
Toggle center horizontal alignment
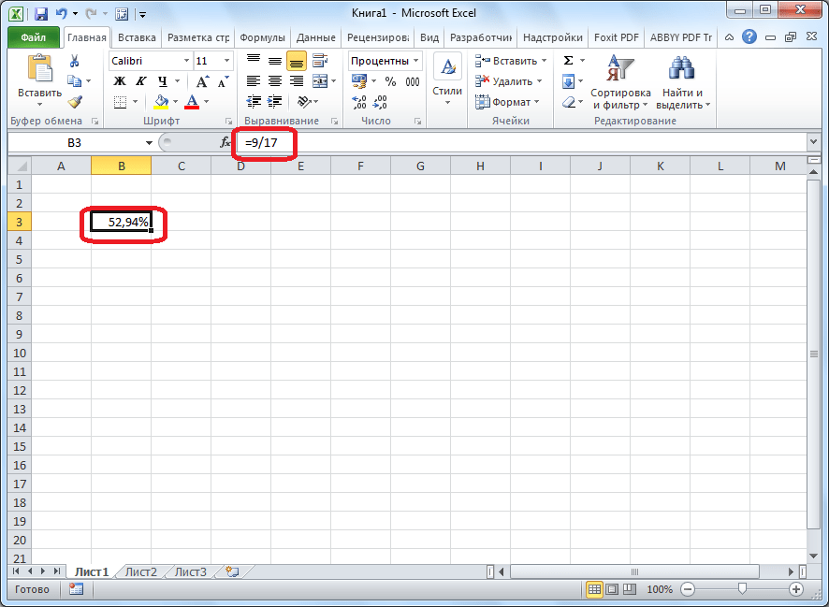coord(275,81)
